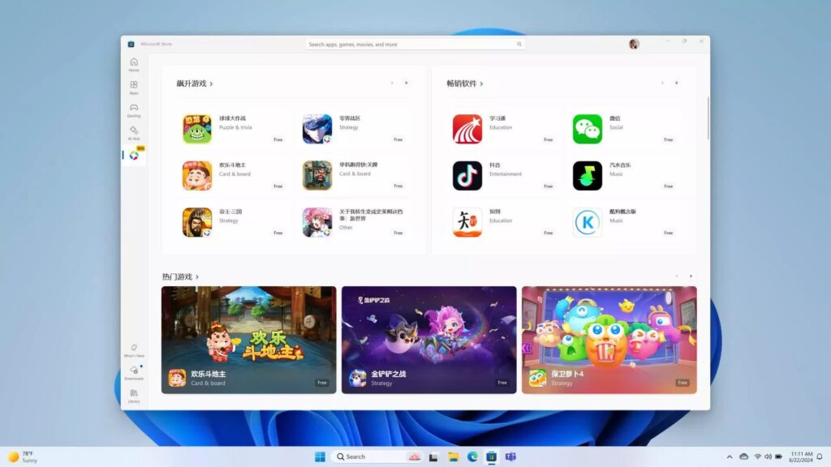Click the 汽水音乐 music app icon

pyautogui.click(x=588, y=175)
